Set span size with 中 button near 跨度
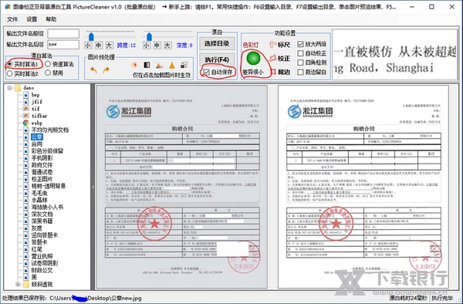The width and height of the screenshot is (463, 304). pos(99,46)
